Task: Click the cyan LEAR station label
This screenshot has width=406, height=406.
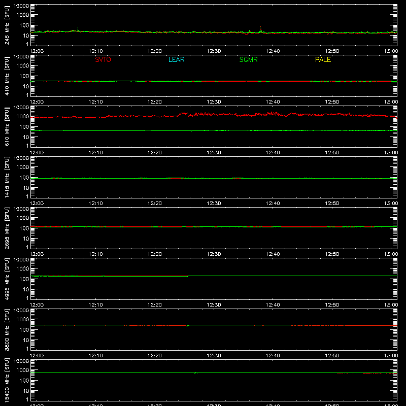Action: pos(176,59)
